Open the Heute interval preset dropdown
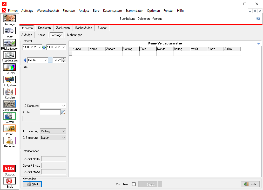The width and height of the screenshot is (263, 190). 46,60
